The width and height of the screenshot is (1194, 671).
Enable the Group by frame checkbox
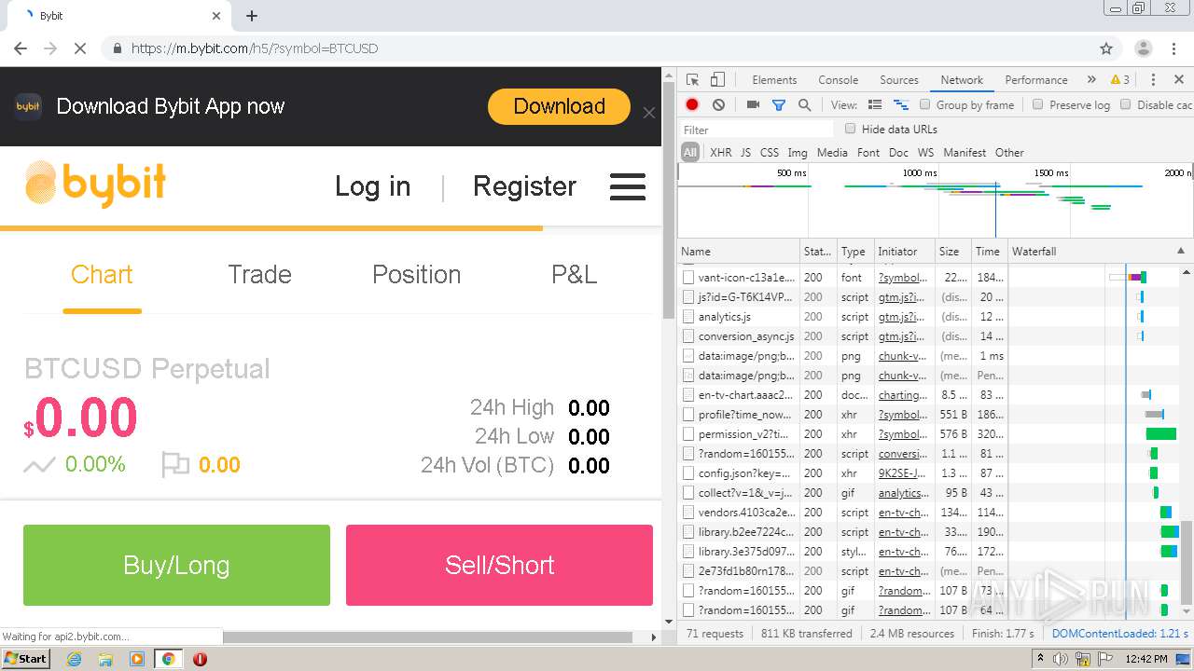pyautogui.click(x=925, y=105)
